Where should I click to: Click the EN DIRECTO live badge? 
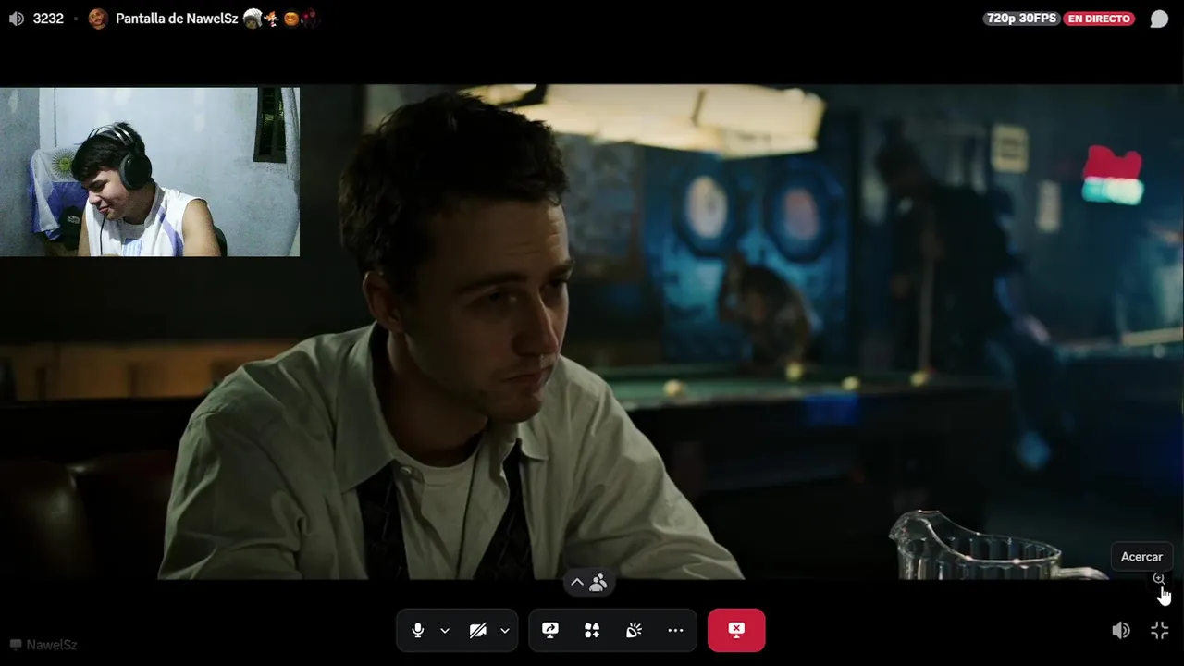pos(1099,18)
